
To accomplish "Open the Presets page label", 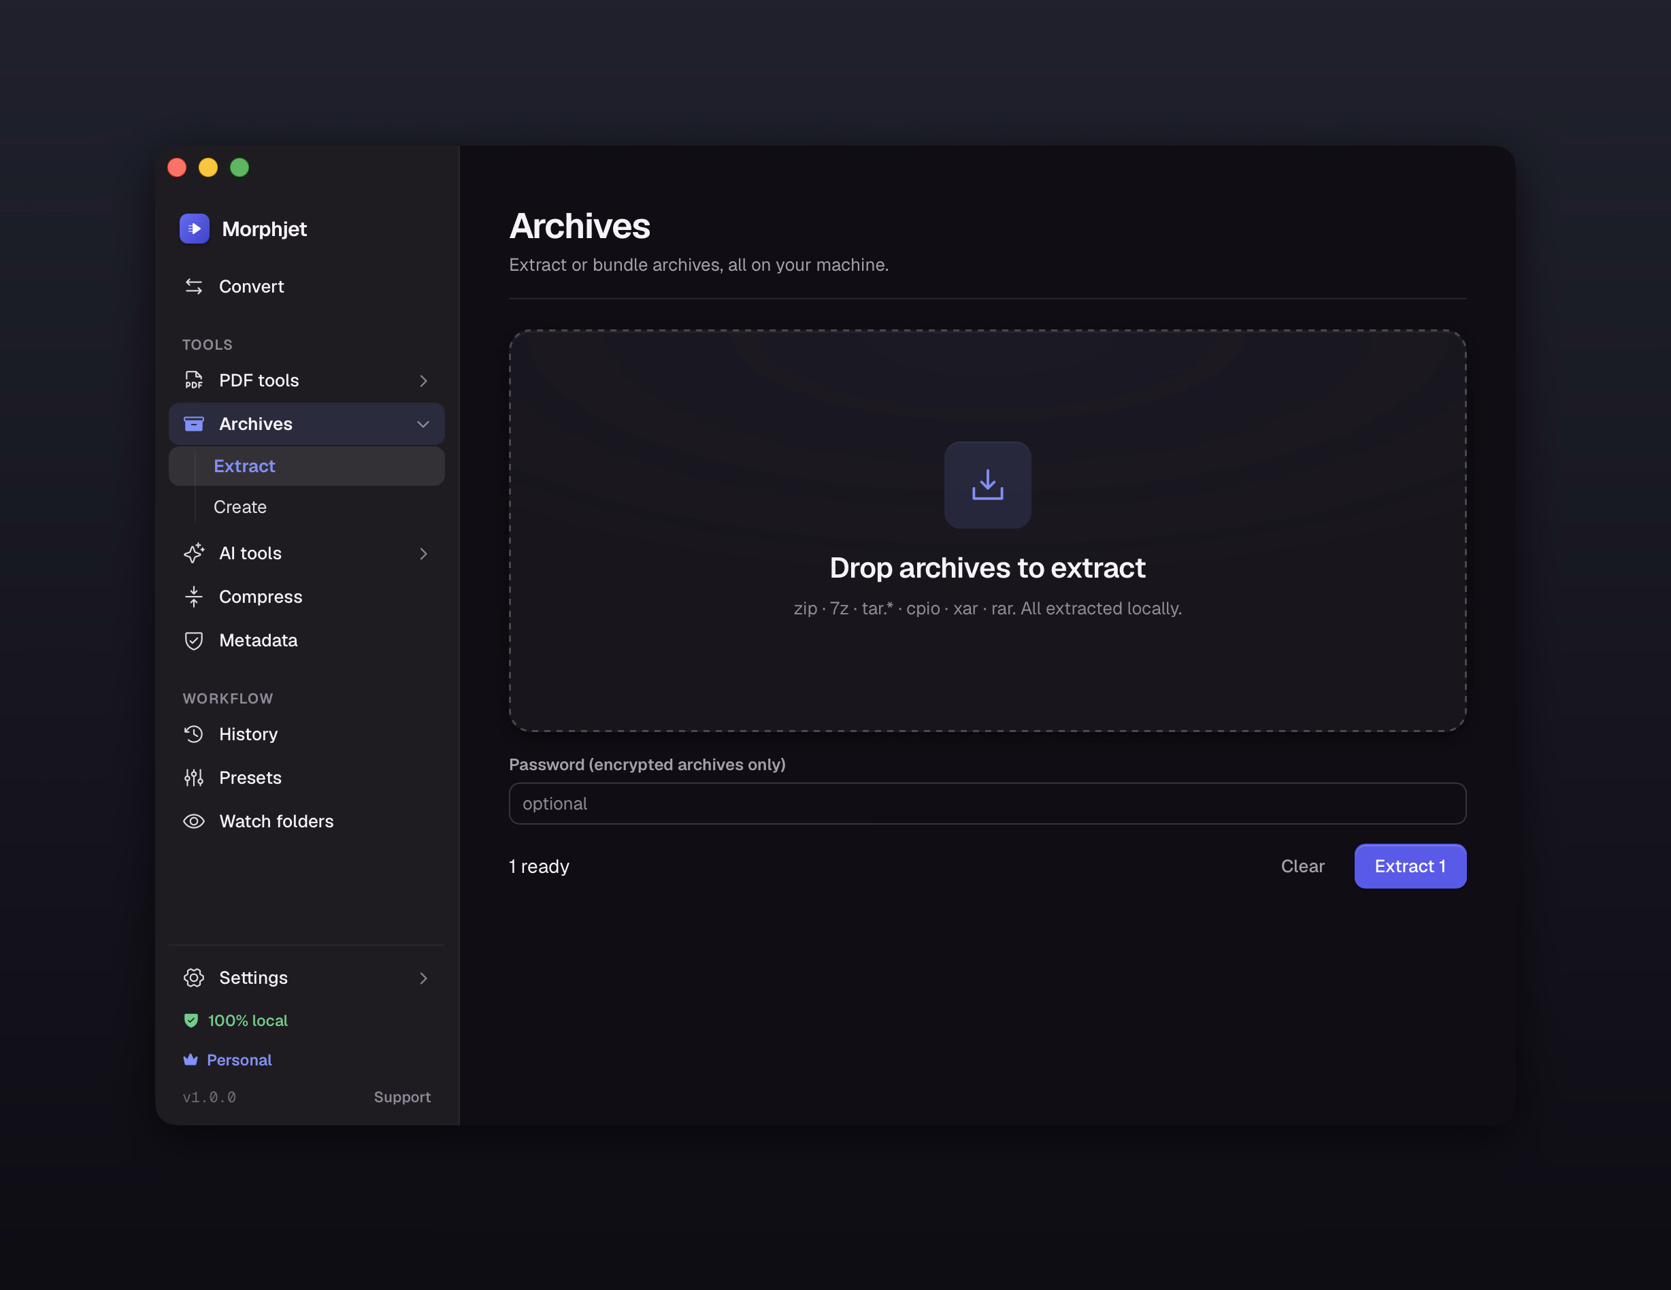I will tap(250, 778).
